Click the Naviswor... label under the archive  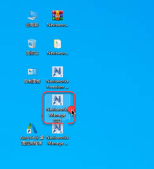(58, 25)
